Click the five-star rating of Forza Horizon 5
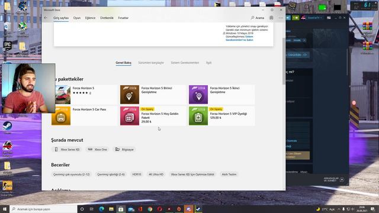379x213 pixels. coord(81,93)
